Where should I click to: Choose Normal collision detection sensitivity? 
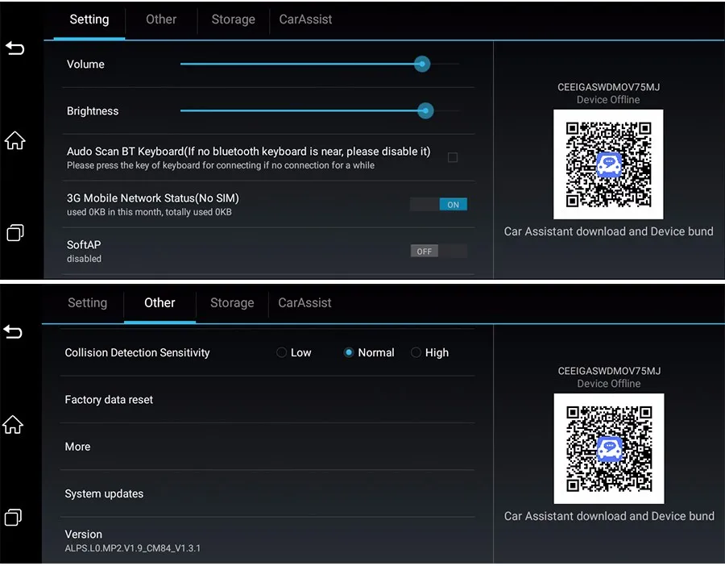click(349, 352)
